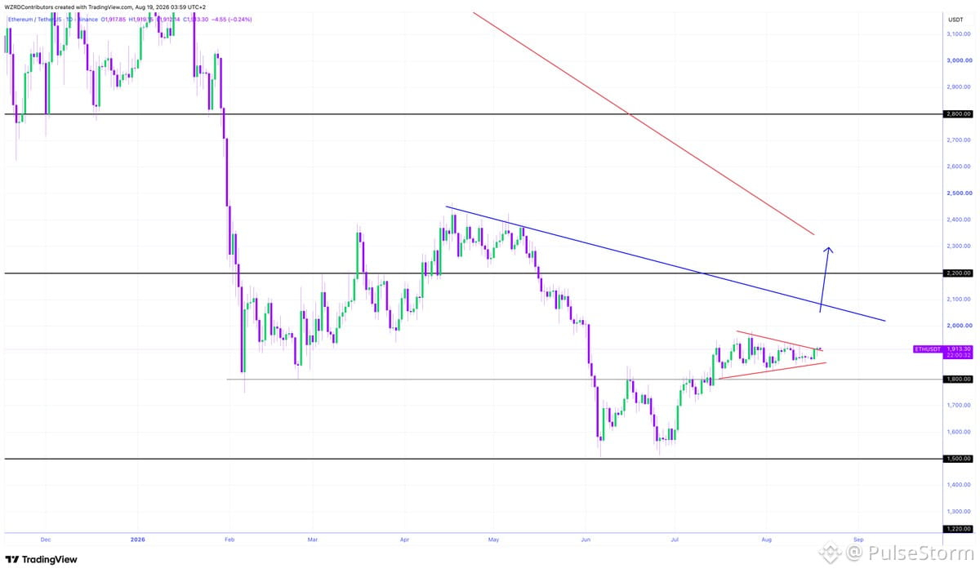Click the Sep label on time axis
The image size is (980, 573).
pos(857,540)
